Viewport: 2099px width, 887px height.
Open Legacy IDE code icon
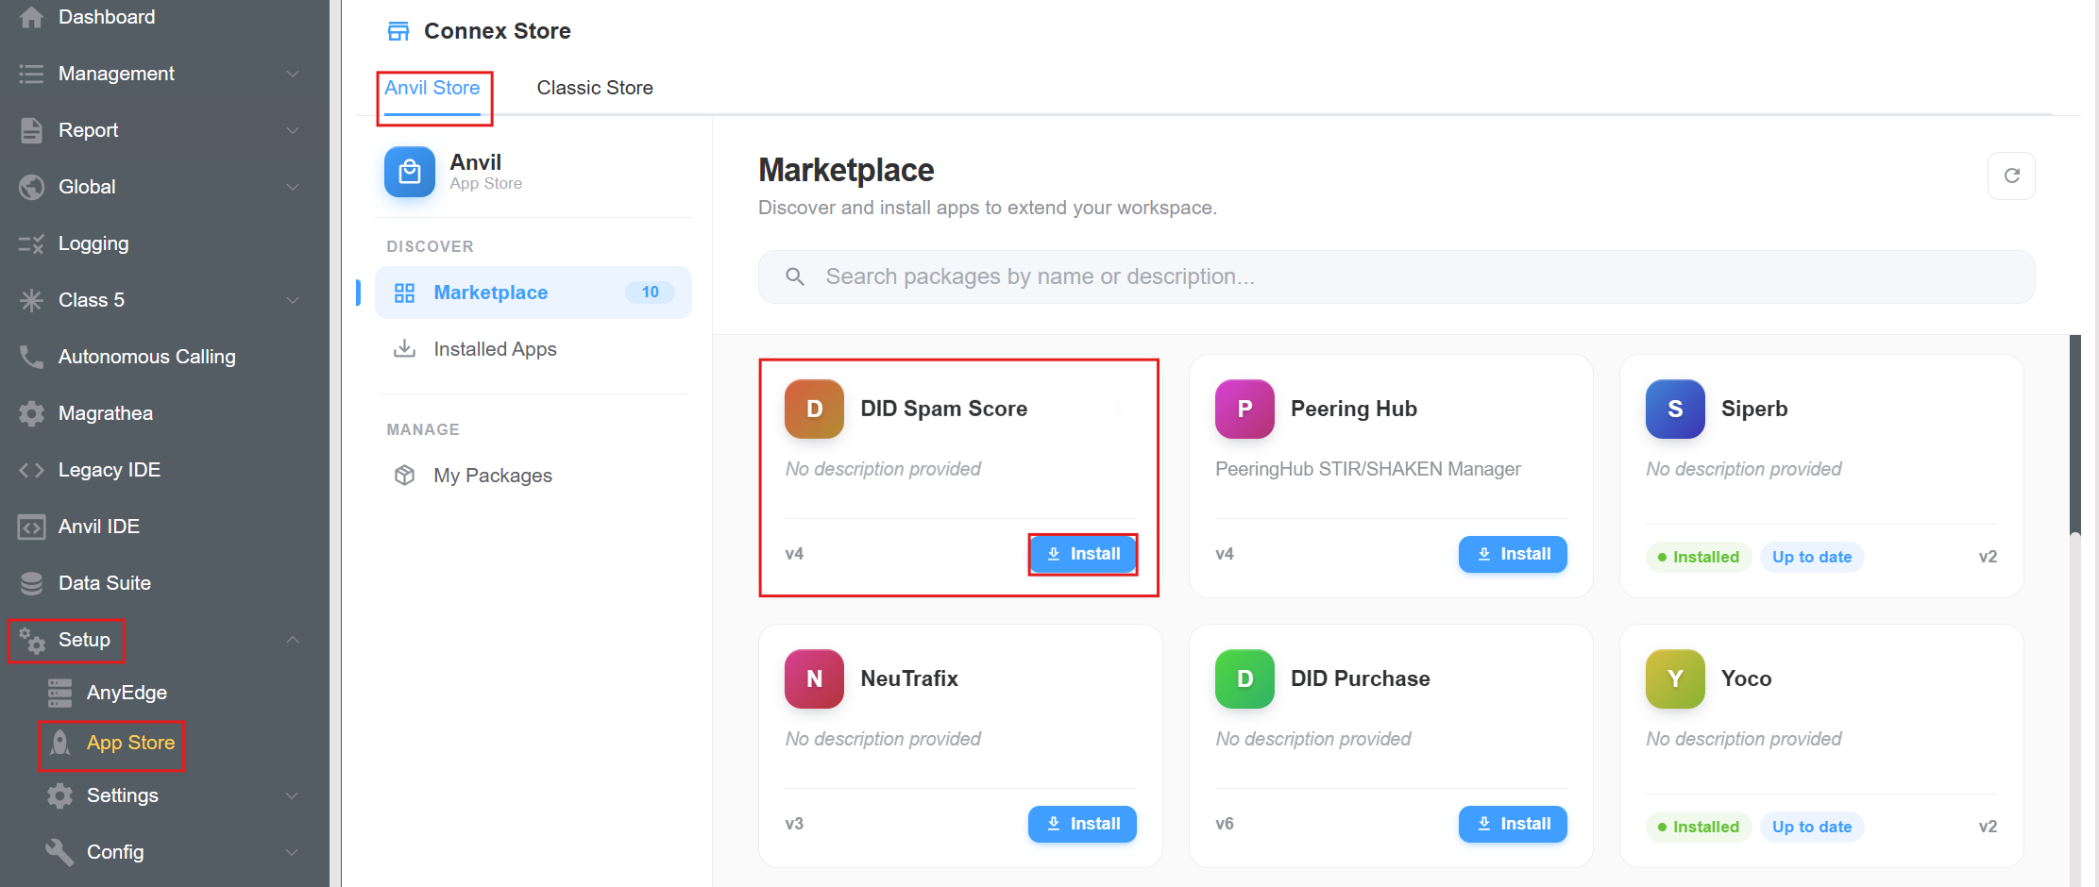click(31, 470)
